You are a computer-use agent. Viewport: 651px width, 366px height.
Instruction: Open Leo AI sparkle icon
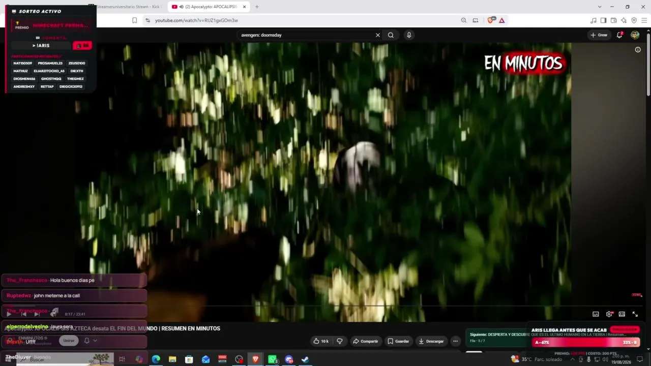pyautogui.click(x=624, y=20)
